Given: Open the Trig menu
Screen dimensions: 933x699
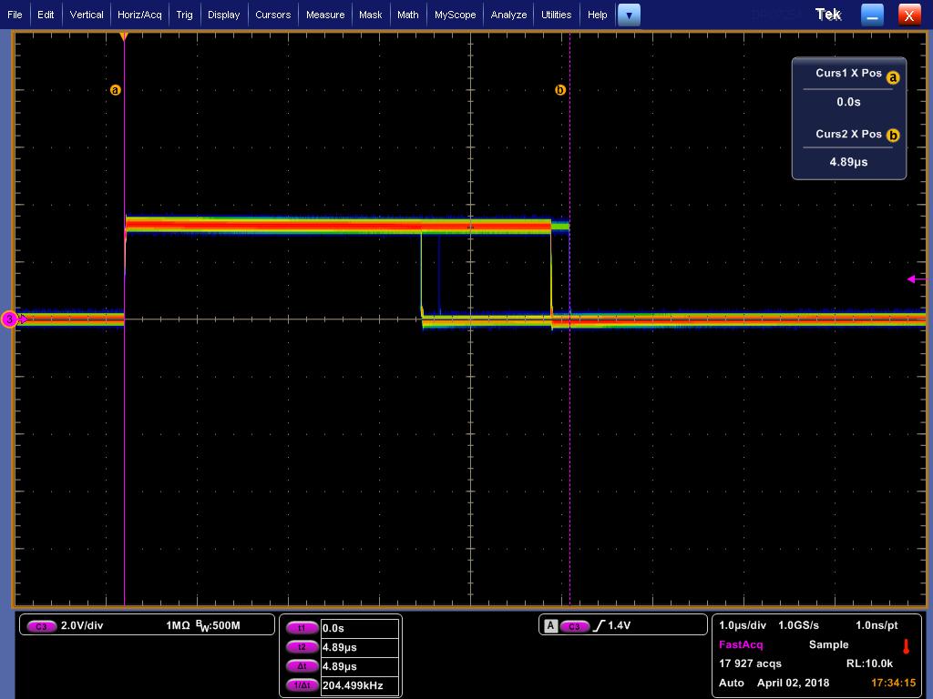Looking at the screenshot, I should pyautogui.click(x=184, y=15).
